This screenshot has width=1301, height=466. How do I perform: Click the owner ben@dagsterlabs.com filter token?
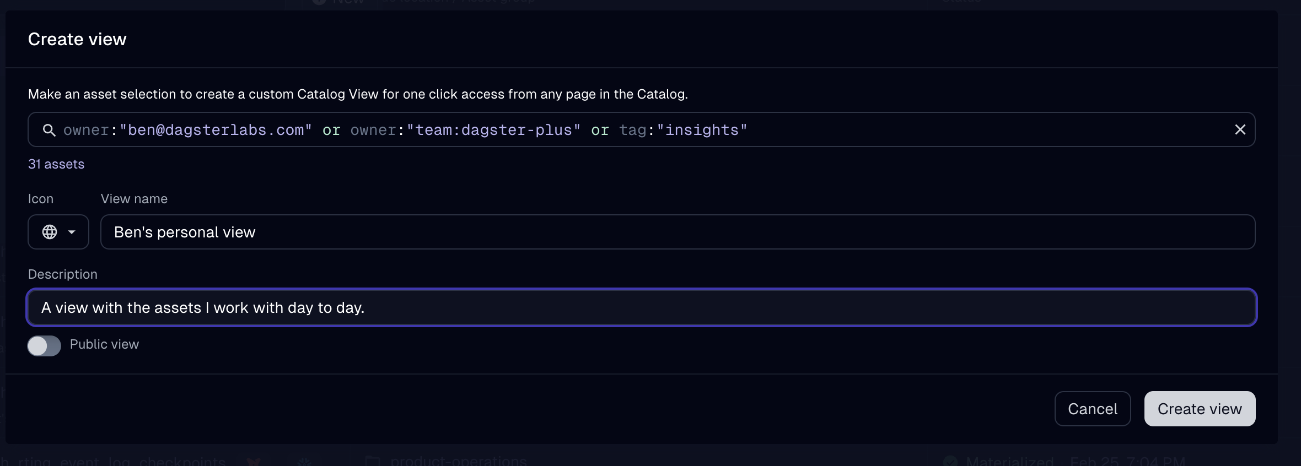pyautogui.click(x=187, y=130)
